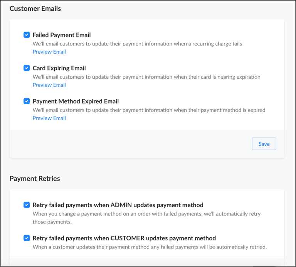Uncheck retry when ADMIN updates payment checkbox
This screenshot has width=296, height=267.
(27, 205)
